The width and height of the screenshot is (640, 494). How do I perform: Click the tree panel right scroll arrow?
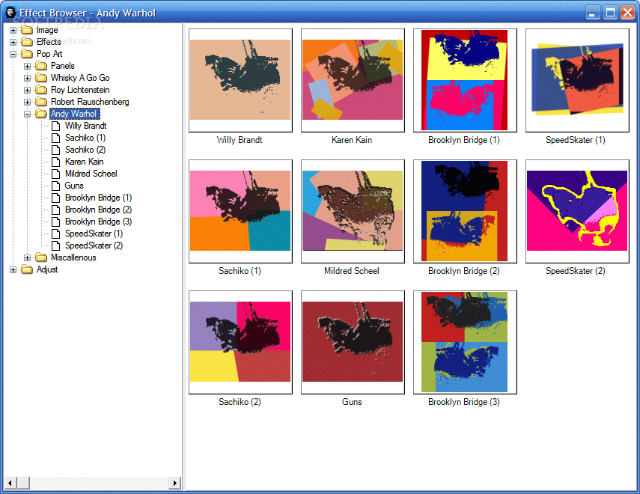(175, 484)
